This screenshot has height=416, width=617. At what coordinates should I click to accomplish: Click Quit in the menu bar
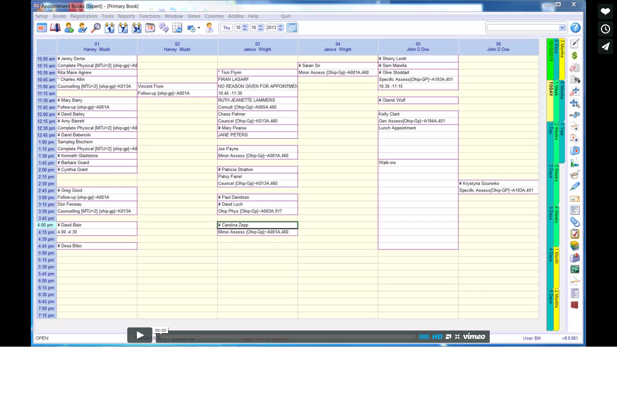286,16
